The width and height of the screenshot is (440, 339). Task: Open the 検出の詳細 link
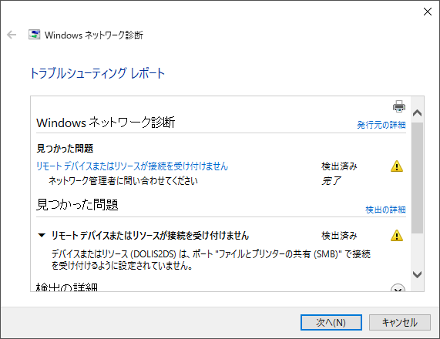385,210
